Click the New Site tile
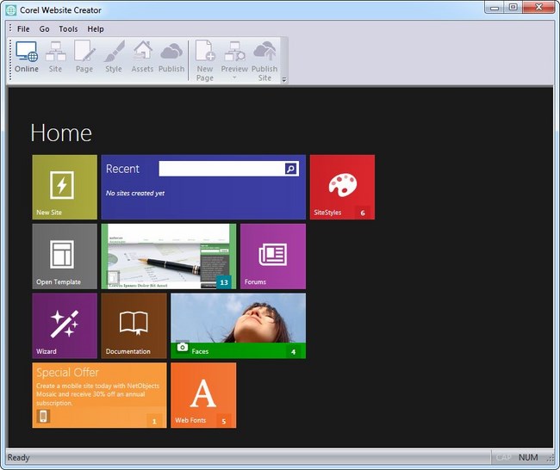The width and height of the screenshot is (560, 470). (65, 187)
